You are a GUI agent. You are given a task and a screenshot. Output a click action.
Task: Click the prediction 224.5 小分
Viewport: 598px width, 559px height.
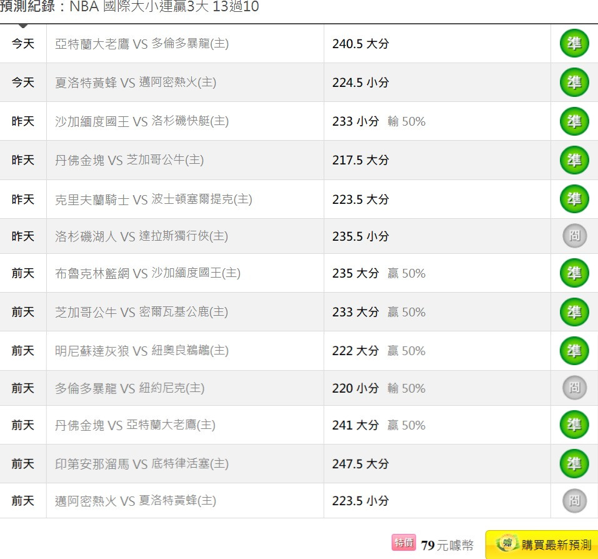(361, 83)
